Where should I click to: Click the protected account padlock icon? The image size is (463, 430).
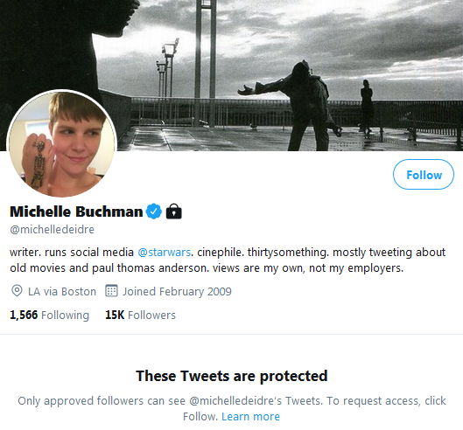coord(174,212)
